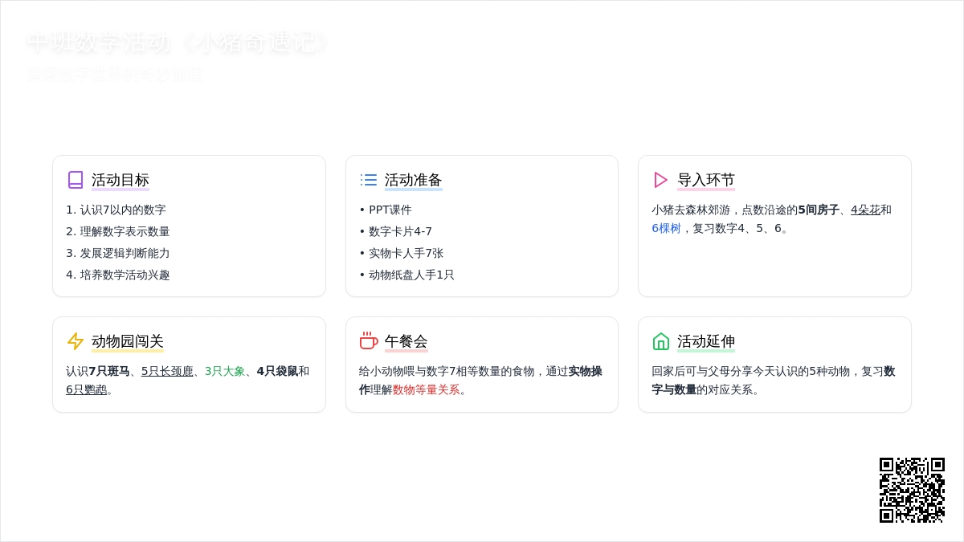Click the list icon beside 活动准备
The image size is (964, 542).
[369, 180]
